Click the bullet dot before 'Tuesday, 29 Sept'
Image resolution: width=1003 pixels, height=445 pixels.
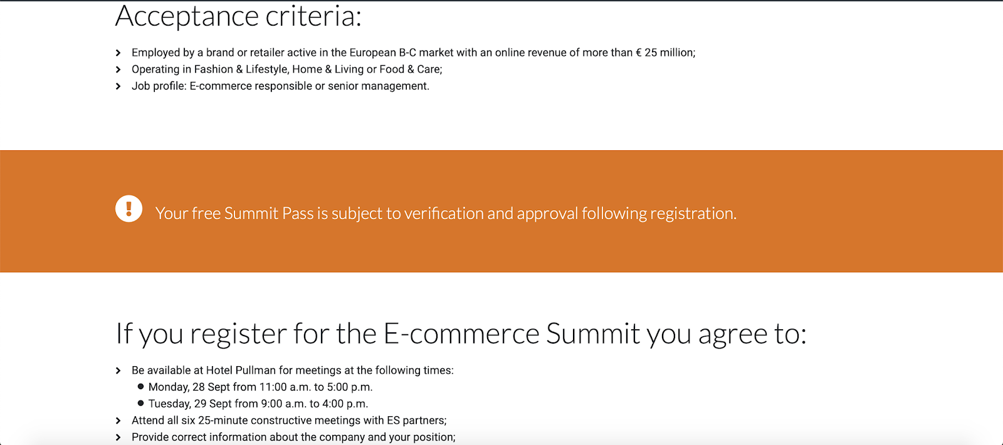click(x=140, y=403)
